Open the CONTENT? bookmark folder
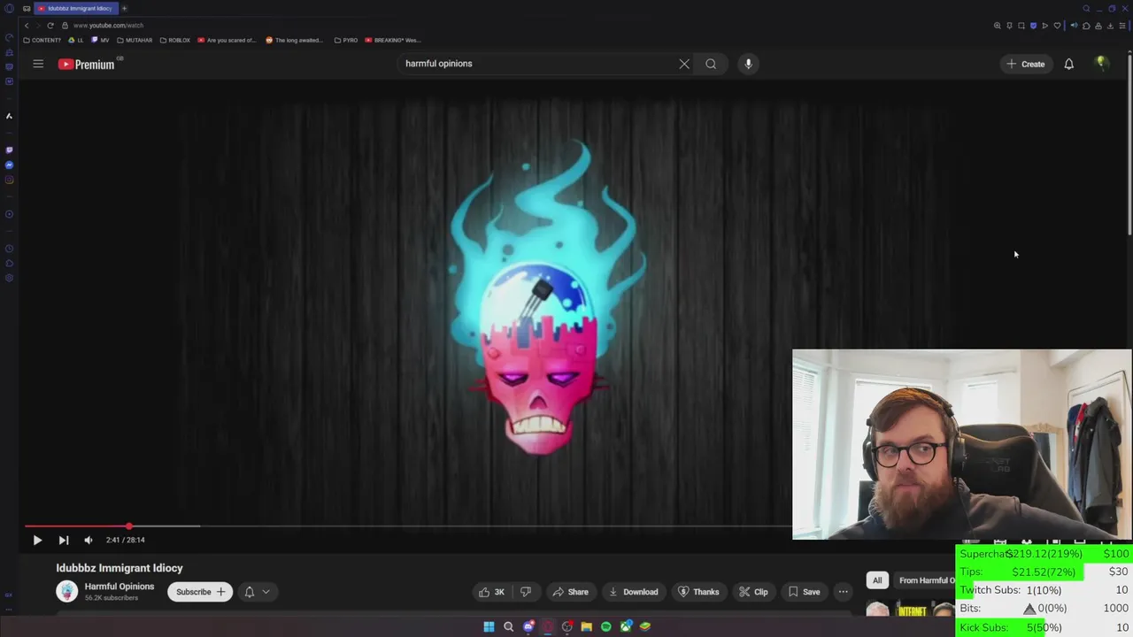The height and width of the screenshot is (637, 1133). click(42, 40)
